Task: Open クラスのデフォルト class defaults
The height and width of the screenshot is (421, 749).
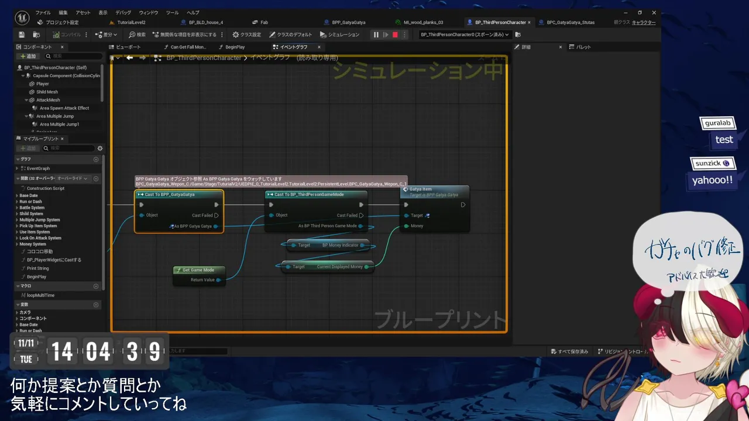Action: [x=290, y=34]
